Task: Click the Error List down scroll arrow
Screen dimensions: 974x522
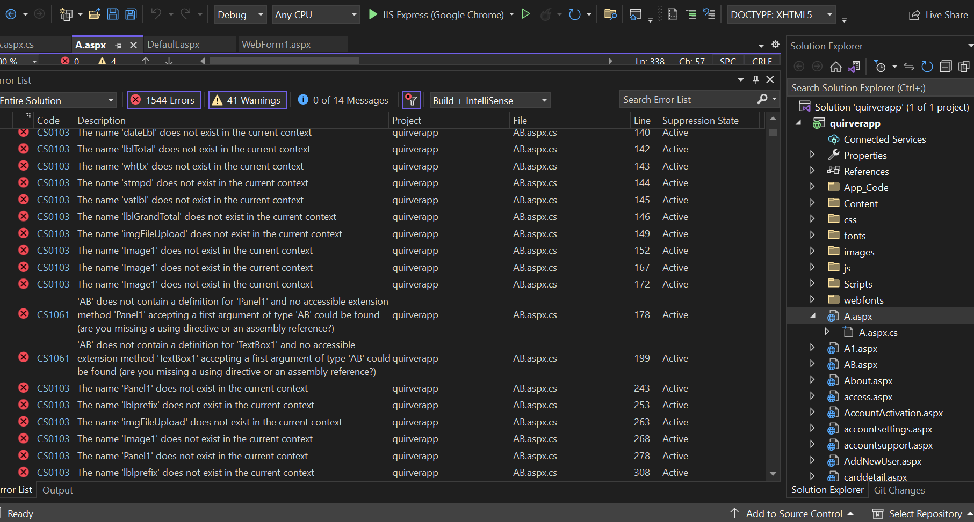Action: tap(773, 473)
